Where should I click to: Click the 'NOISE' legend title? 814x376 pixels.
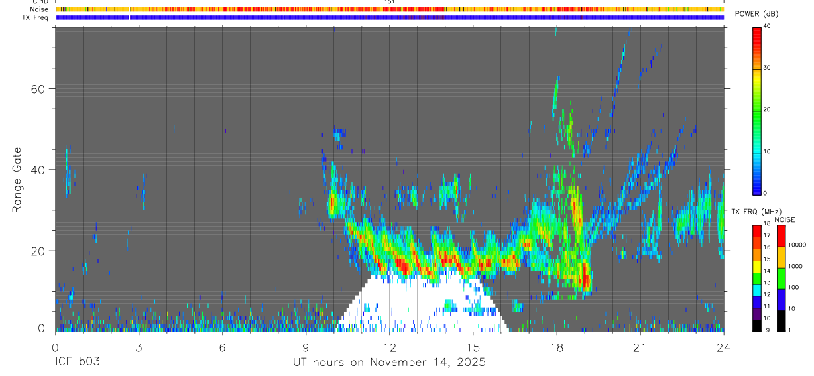click(784, 219)
